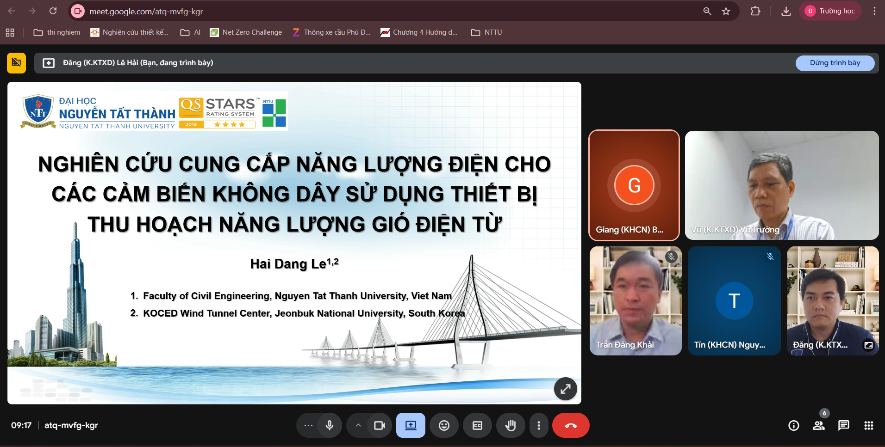Open the emoji reactions panel
885x447 pixels.
click(x=444, y=425)
